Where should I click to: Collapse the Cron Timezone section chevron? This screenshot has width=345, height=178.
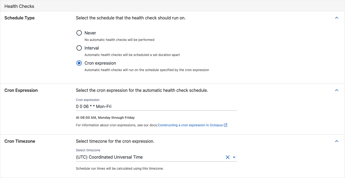click(336, 141)
